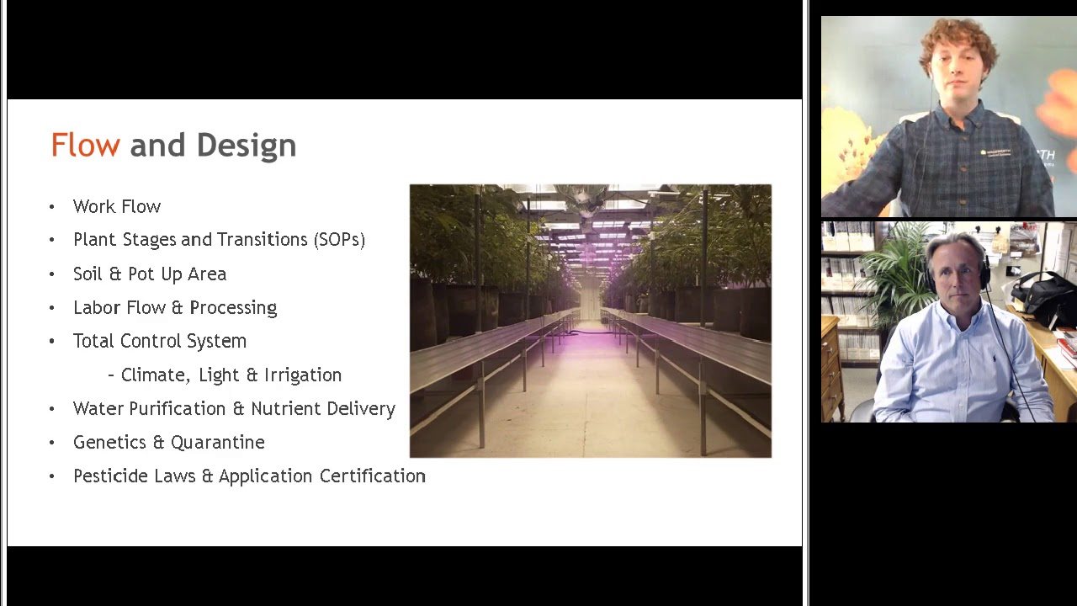Click the "Genetics & Quarantine" bullet
The image size is (1077, 606).
tap(169, 442)
